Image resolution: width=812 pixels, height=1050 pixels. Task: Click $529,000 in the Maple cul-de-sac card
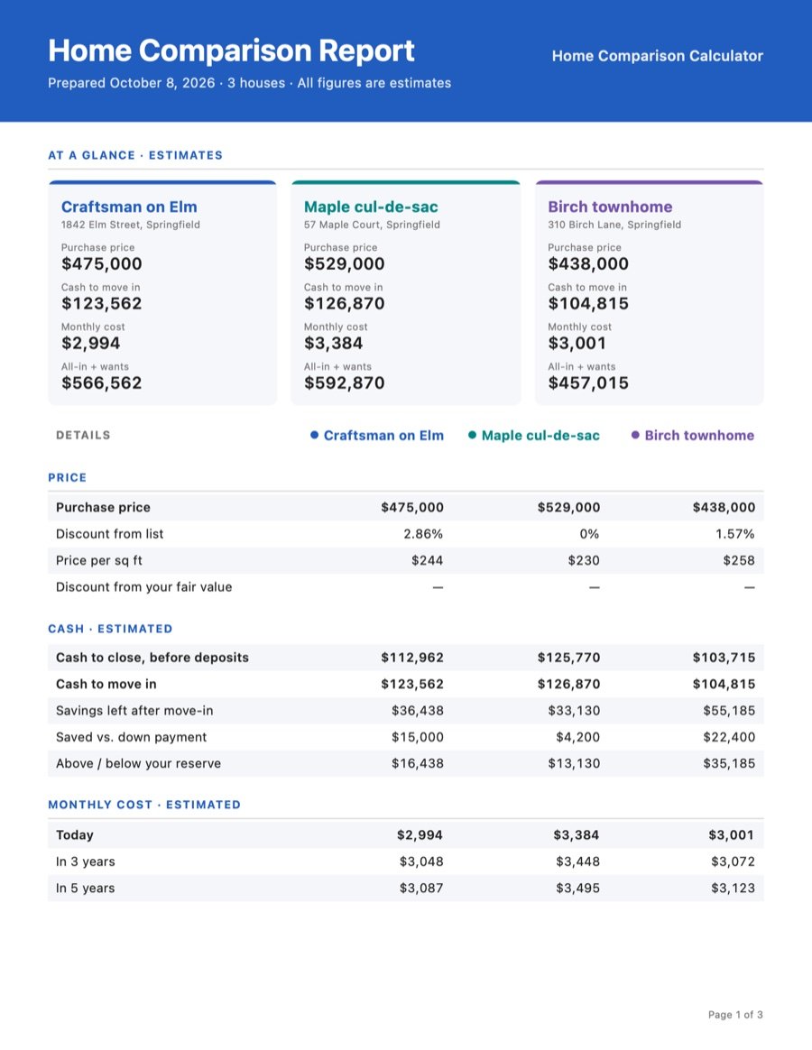coord(345,263)
